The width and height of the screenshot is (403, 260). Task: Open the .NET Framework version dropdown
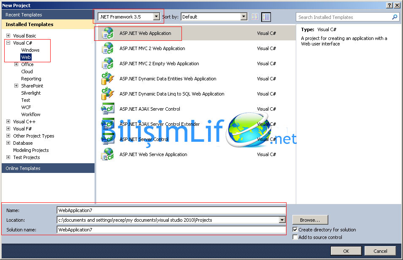tap(156, 17)
